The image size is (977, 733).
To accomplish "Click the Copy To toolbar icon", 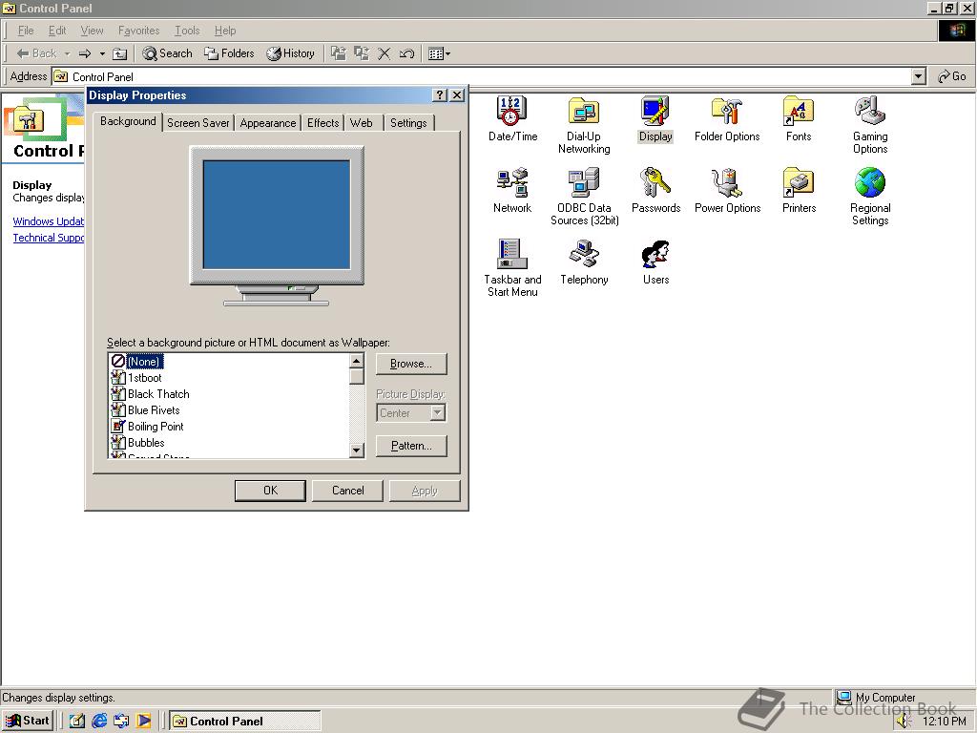I will [x=362, y=53].
